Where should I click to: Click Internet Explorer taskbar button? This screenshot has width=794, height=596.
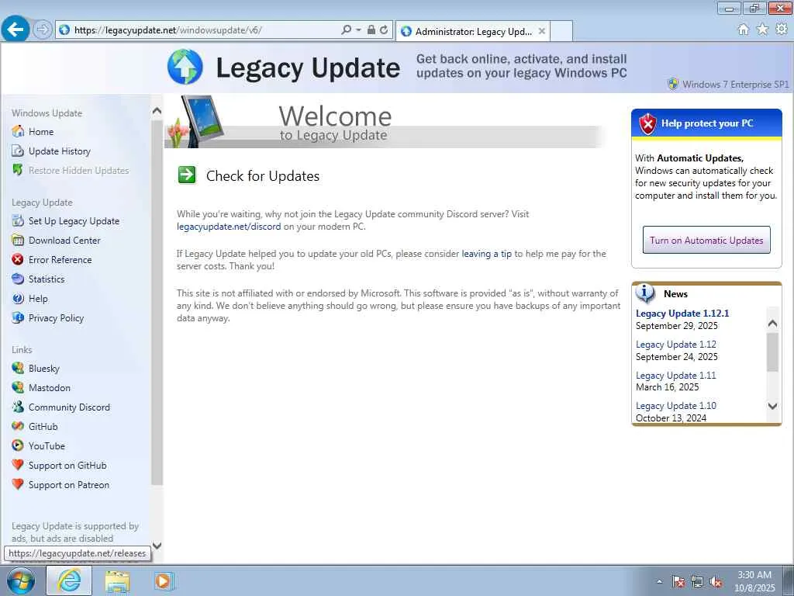click(69, 580)
